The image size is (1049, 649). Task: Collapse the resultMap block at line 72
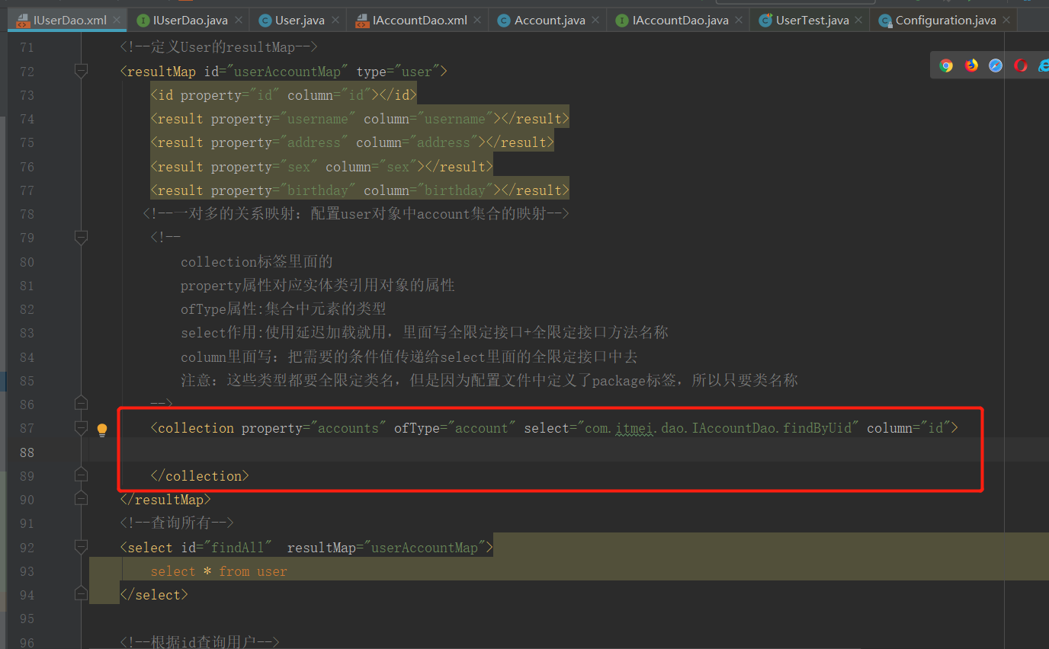pos(81,71)
